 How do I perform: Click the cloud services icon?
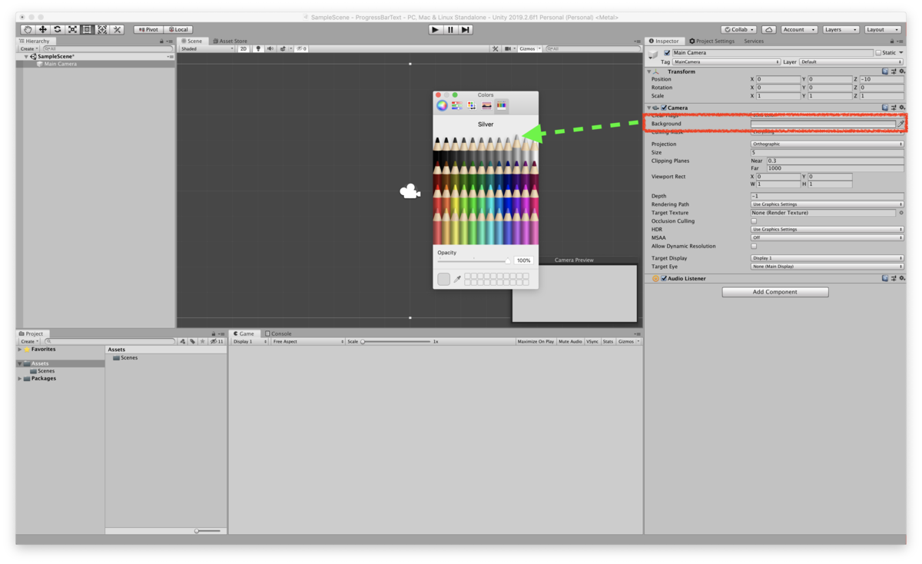(x=769, y=29)
